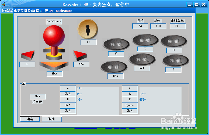Cancel with the 取消 button
This screenshot has width=209, height=135.
tap(52, 119)
